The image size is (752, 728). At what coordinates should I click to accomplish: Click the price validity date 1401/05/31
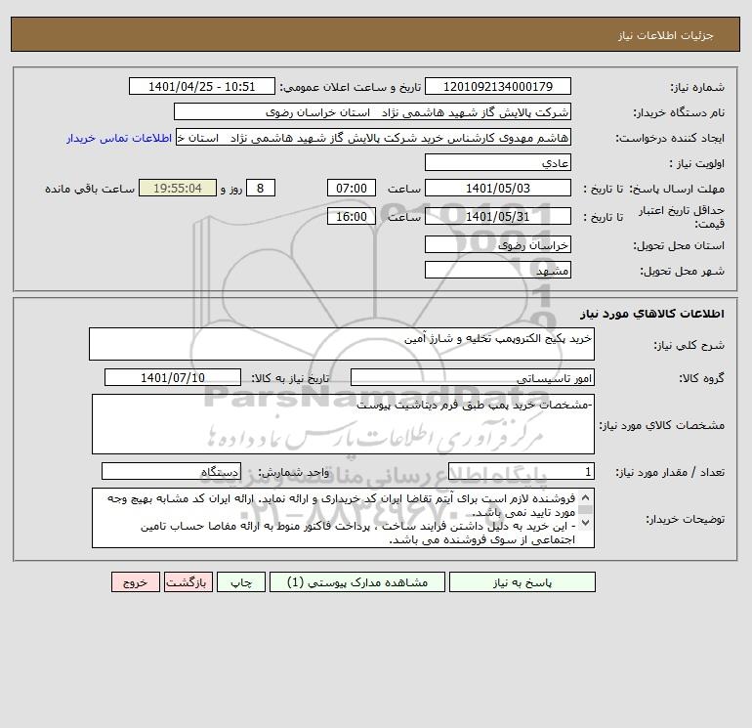(498, 216)
